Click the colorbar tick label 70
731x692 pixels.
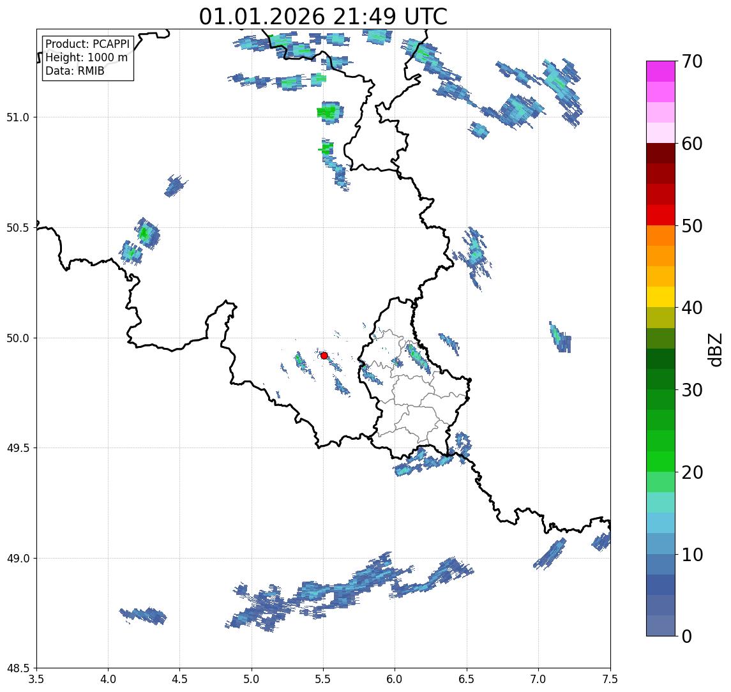click(692, 61)
